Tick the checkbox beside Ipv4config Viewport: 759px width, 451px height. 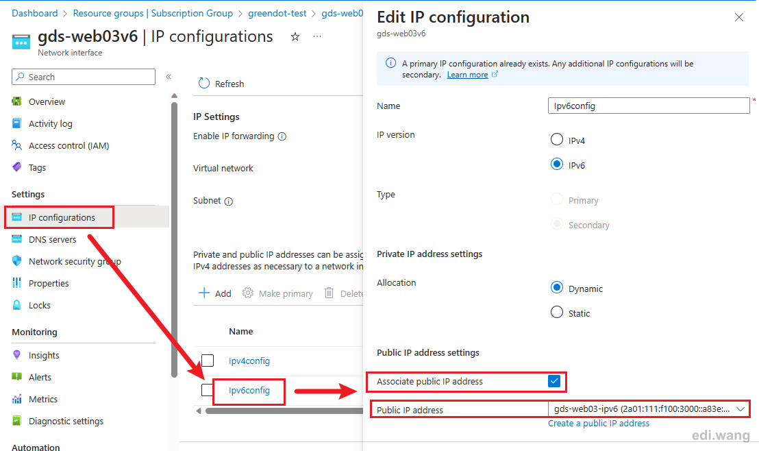click(208, 361)
